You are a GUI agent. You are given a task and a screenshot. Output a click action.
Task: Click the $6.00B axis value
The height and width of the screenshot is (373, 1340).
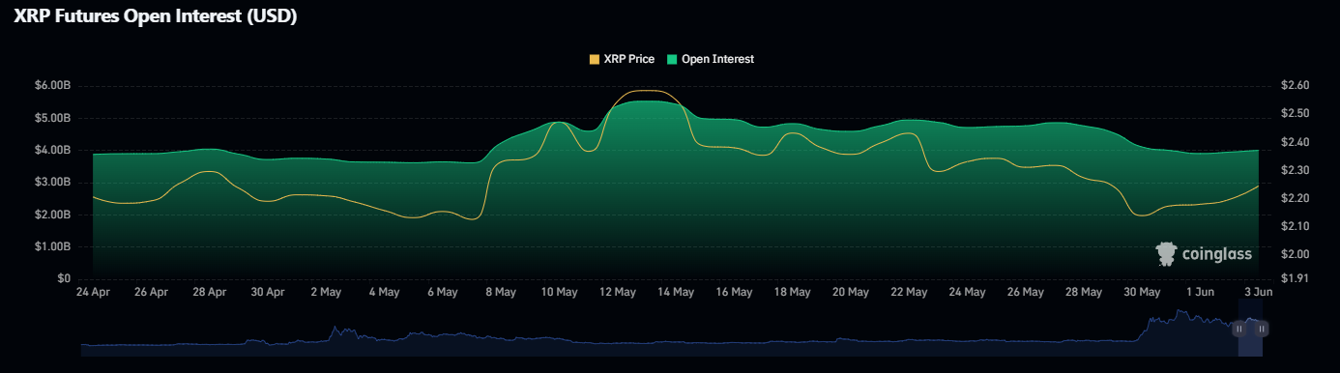[53, 86]
